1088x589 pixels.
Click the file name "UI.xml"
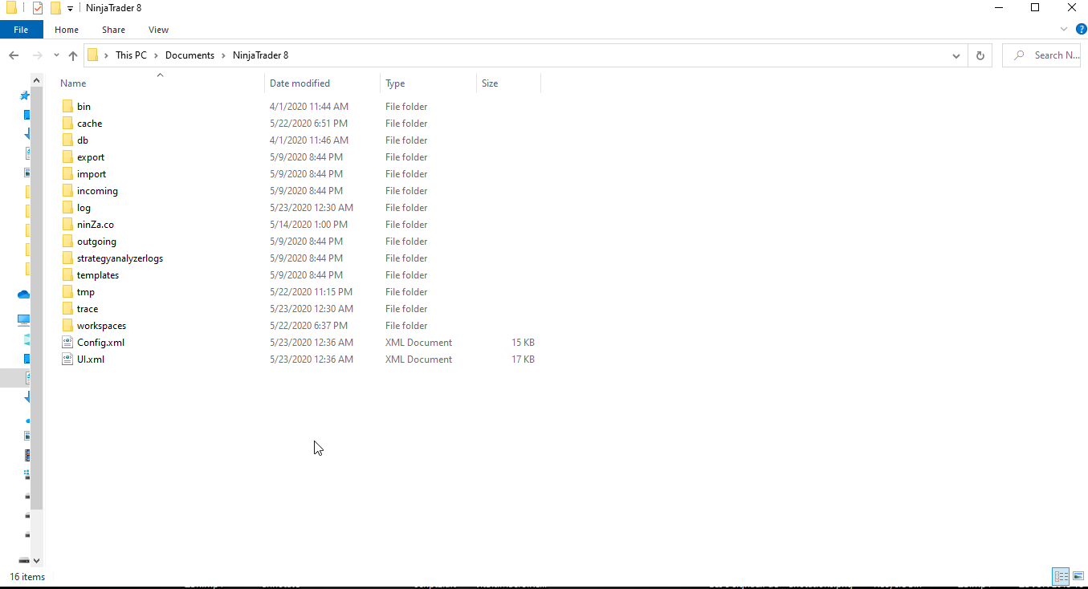pyautogui.click(x=91, y=359)
